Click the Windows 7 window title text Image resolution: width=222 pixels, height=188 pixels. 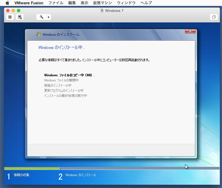[114, 11]
